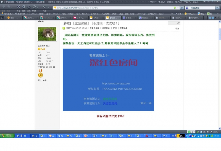Refresh the page via circular arrow
The image size is (221, 151).
(24, 7)
